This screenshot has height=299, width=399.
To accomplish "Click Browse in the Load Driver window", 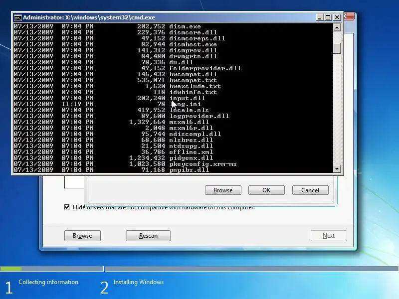I will point(82,236).
